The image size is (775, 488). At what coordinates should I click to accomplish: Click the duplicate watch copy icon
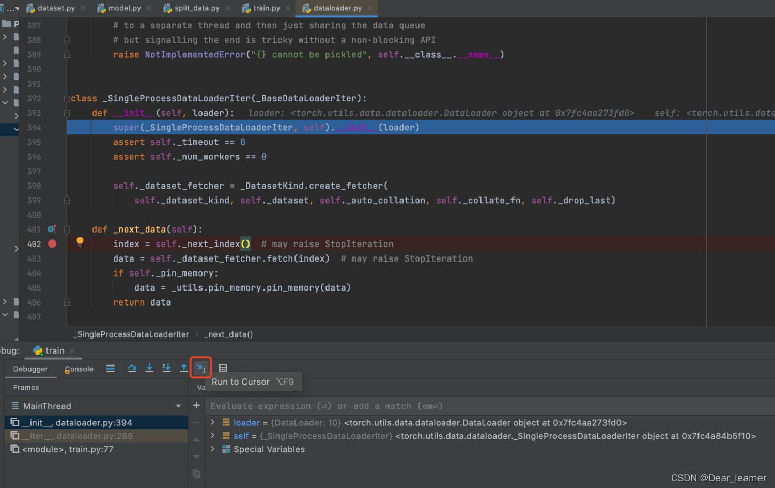point(196,474)
